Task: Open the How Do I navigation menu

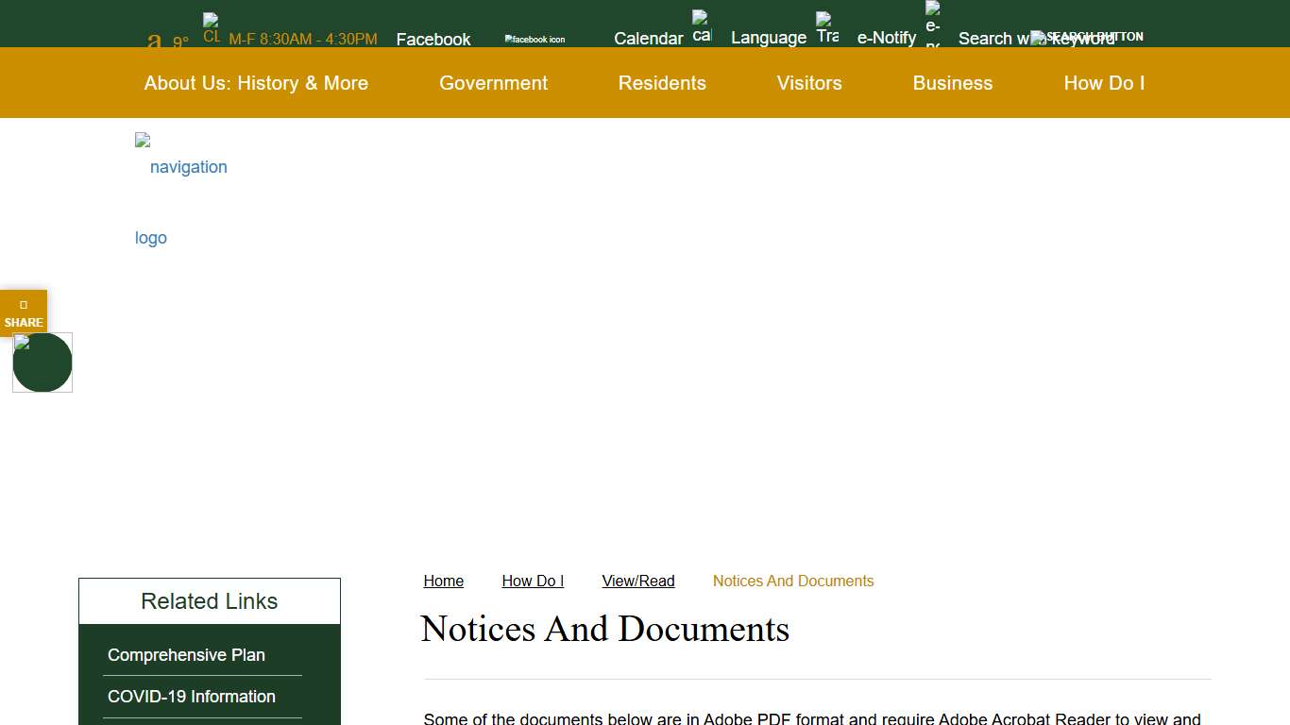Action: [1104, 83]
